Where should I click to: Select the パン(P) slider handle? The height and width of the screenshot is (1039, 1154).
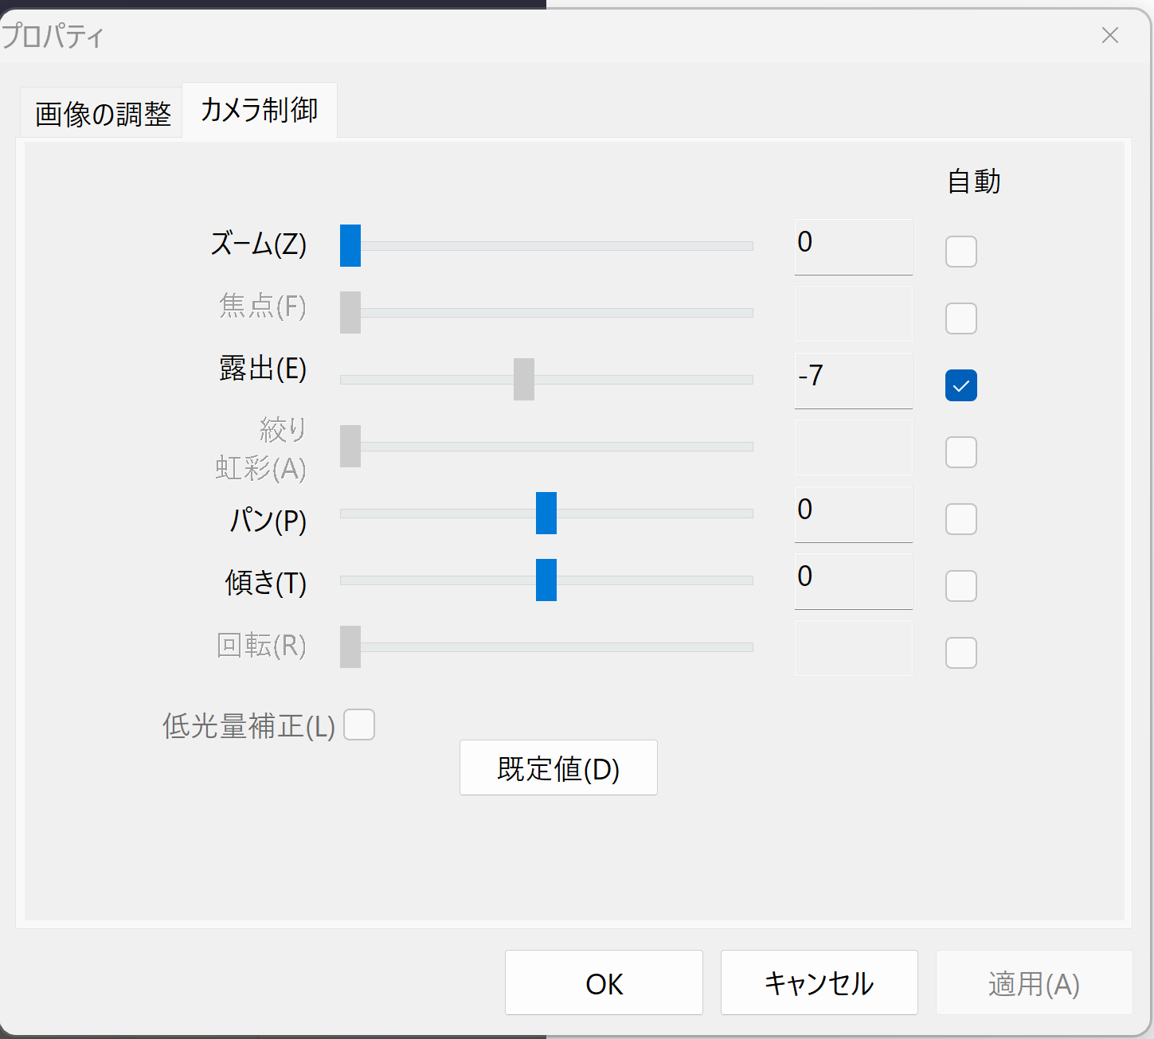[546, 514]
